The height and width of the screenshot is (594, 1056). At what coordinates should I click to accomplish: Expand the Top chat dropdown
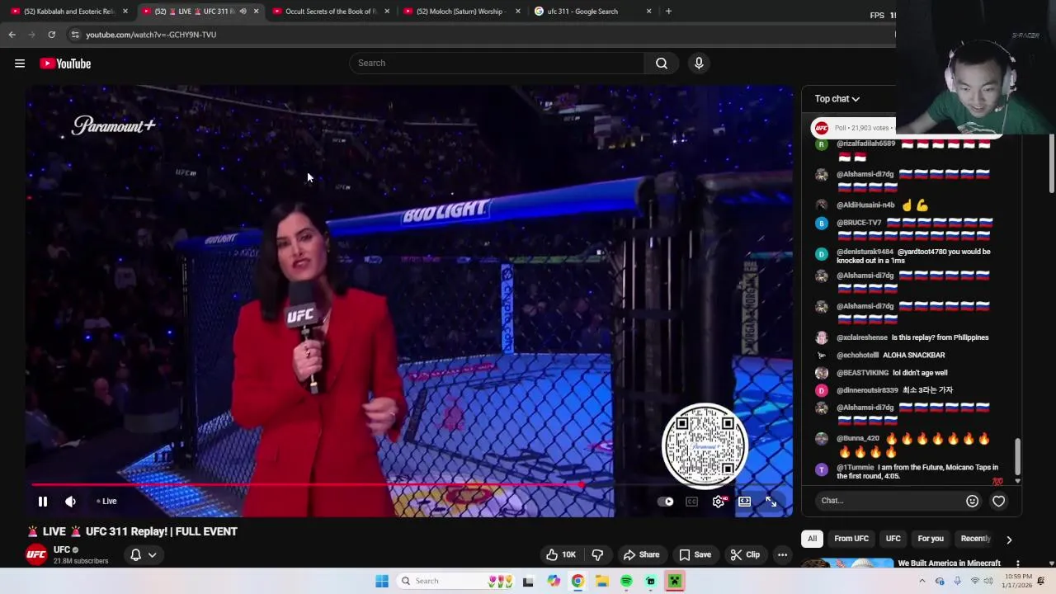837,99
